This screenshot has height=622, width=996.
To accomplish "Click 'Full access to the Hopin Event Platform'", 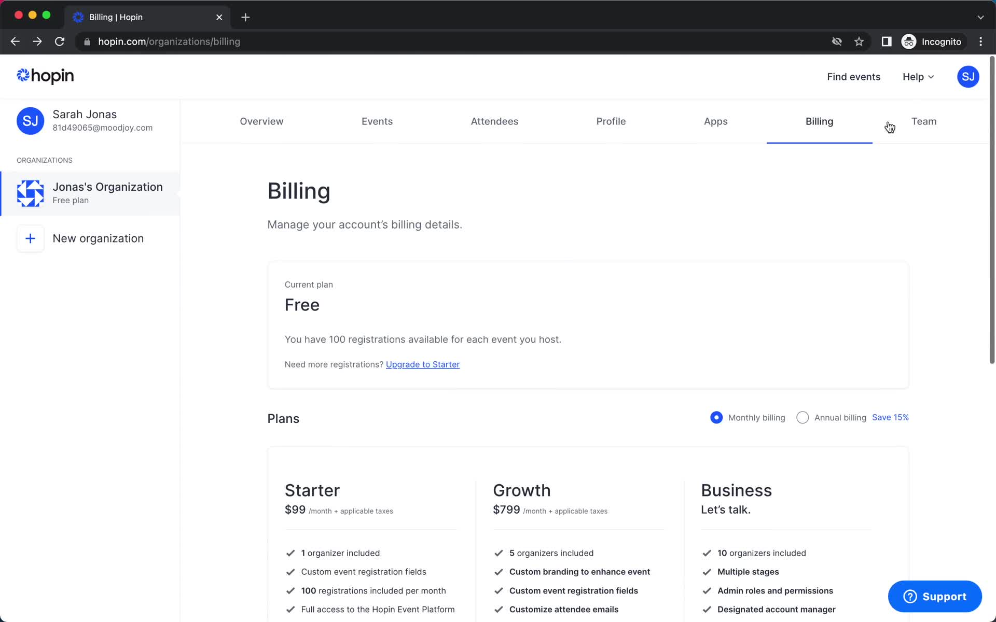I will coord(378,610).
